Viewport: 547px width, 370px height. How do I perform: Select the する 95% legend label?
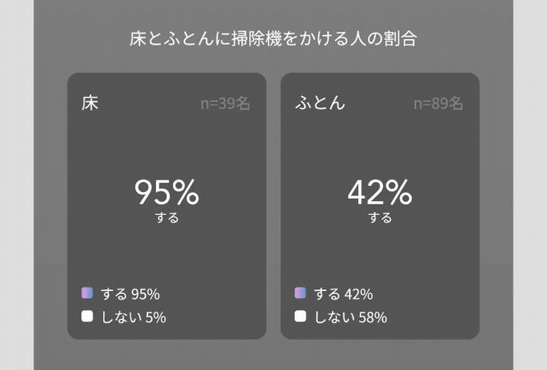click(x=131, y=294)
